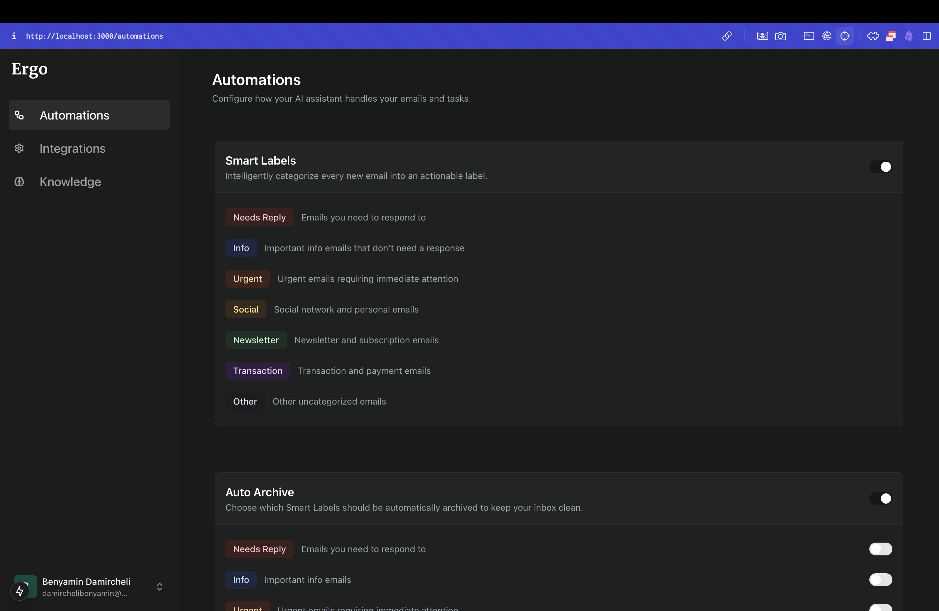Open the Knowledge sidebar page
The width and height of the screenshot is (939, 611).
[x=70, y=182]
